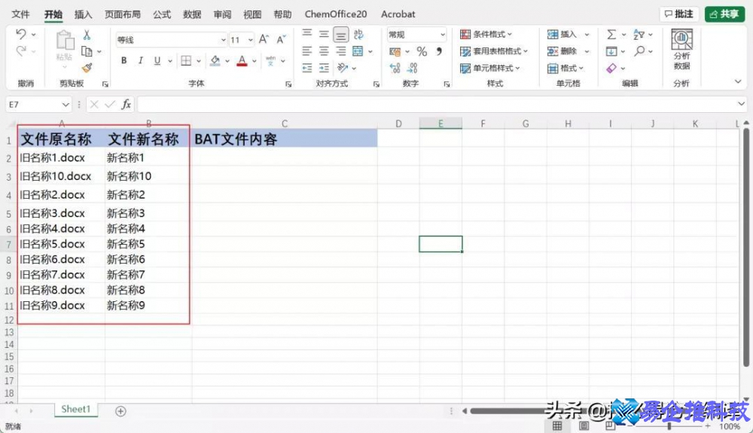Click the Orientation angled text icon
The height and width of the screenshot is (433, 753).
pos(343,68)
